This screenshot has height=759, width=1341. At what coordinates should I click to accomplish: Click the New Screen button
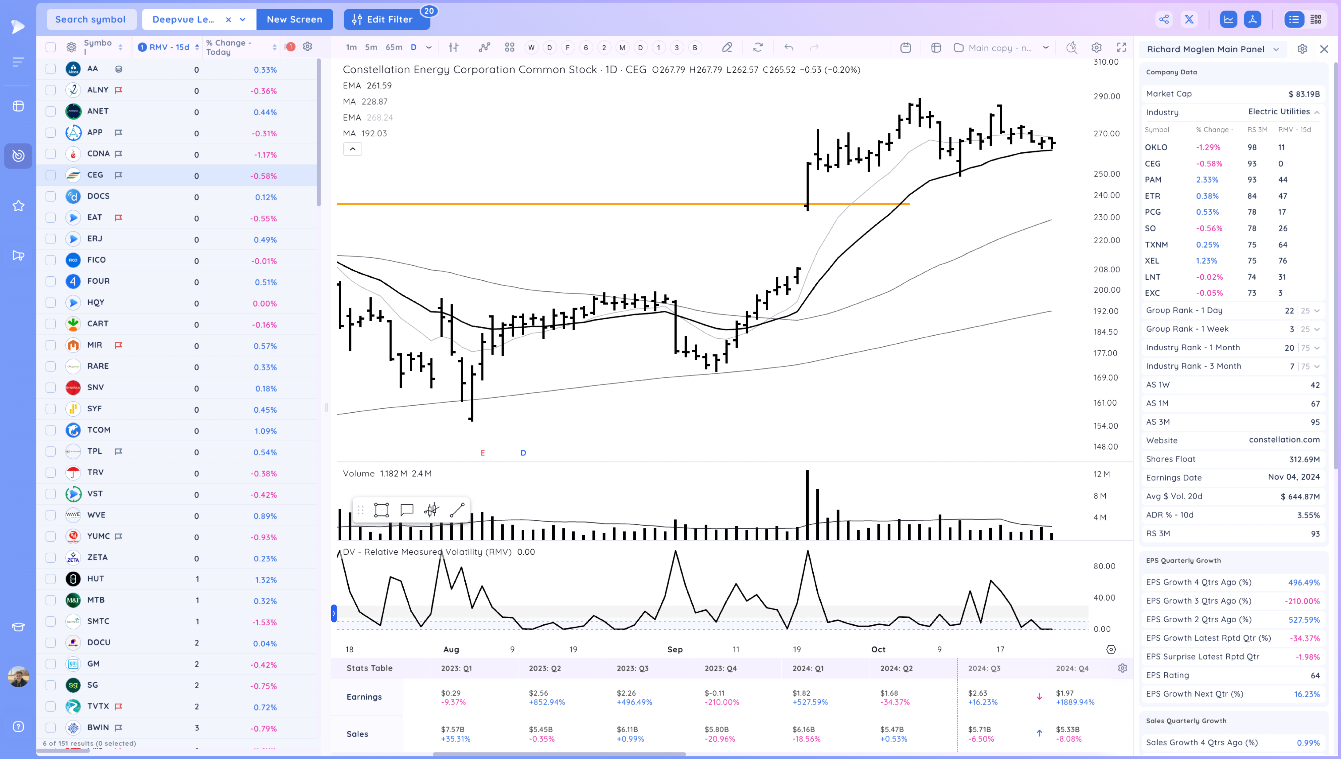click(x=294, y=19)
